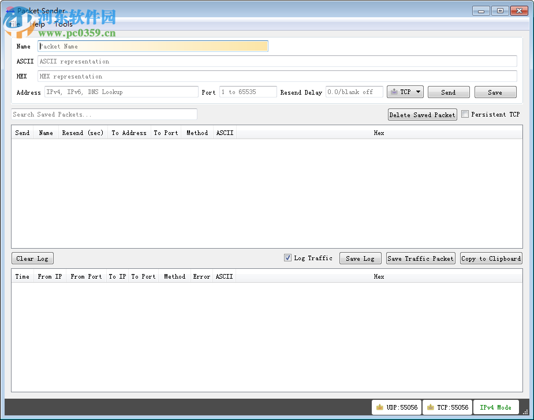The height and width of the screenshot is (420, 534).
Task: Open the Help menu
Action: click(x=37, y=24)
